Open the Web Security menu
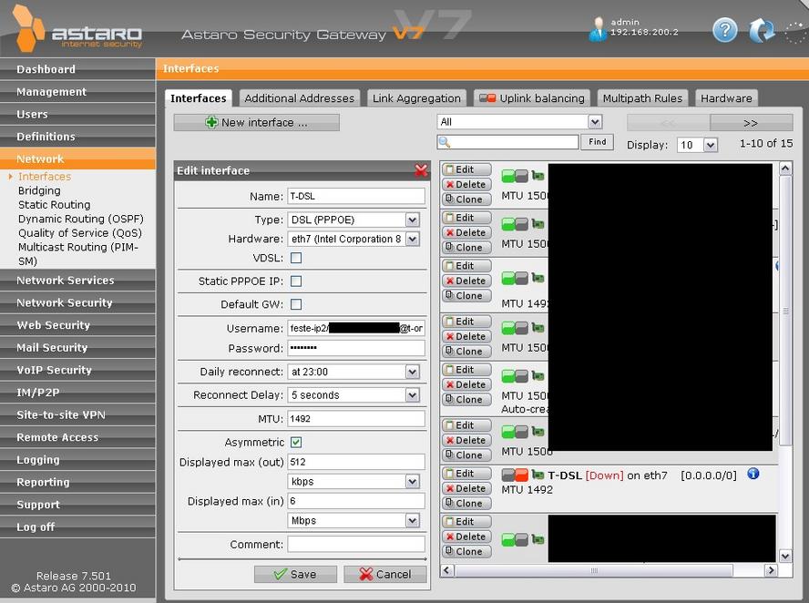 77,325
